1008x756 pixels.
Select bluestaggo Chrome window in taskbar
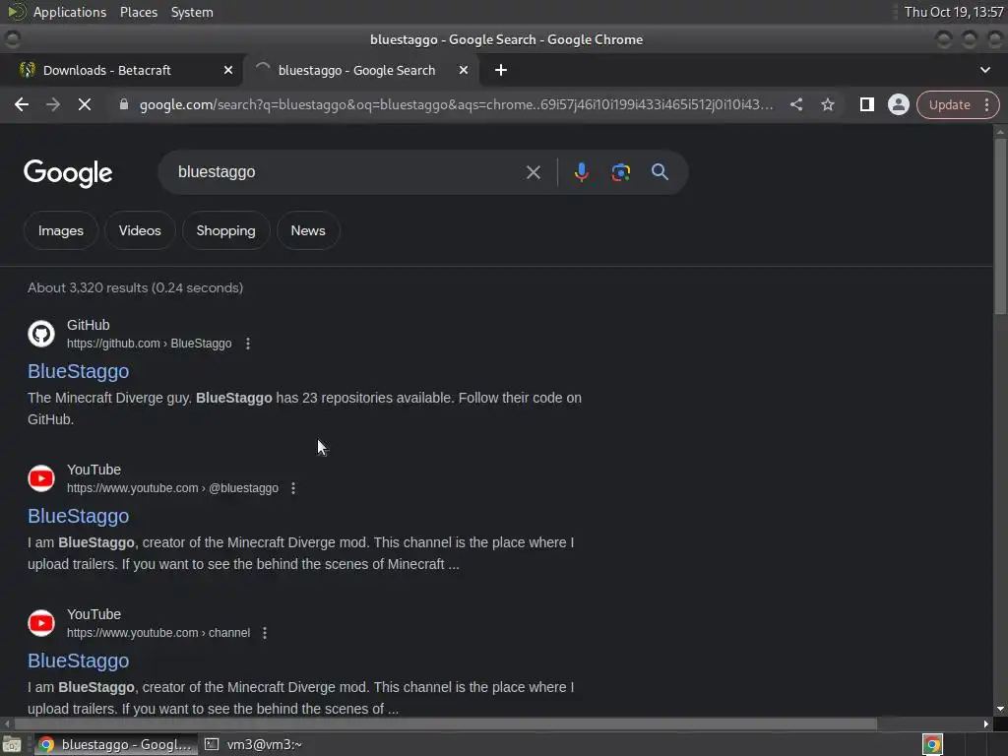tap(115, 744)
